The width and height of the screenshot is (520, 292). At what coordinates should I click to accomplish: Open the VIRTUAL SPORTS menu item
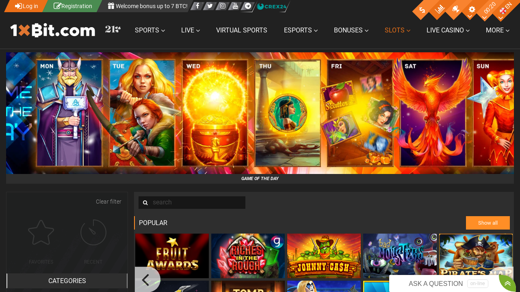[242, 30]
